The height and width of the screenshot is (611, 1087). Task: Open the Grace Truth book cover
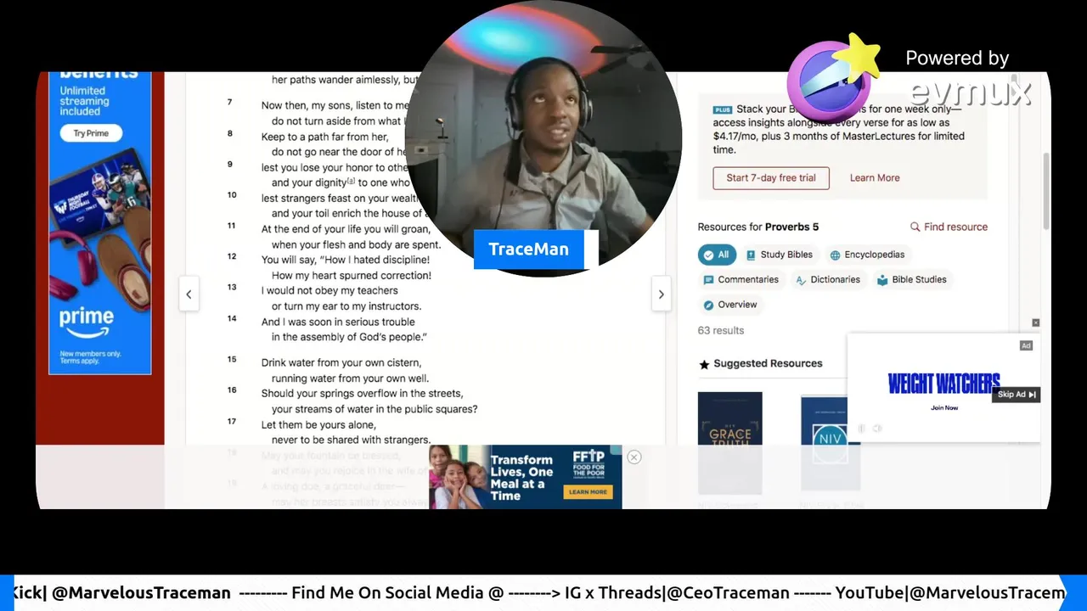point(730,442)
